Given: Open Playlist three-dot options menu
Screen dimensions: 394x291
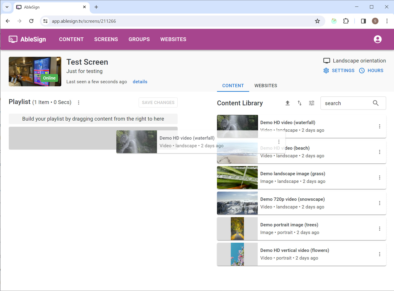Looking at the screenshot, I should (79, 103).
